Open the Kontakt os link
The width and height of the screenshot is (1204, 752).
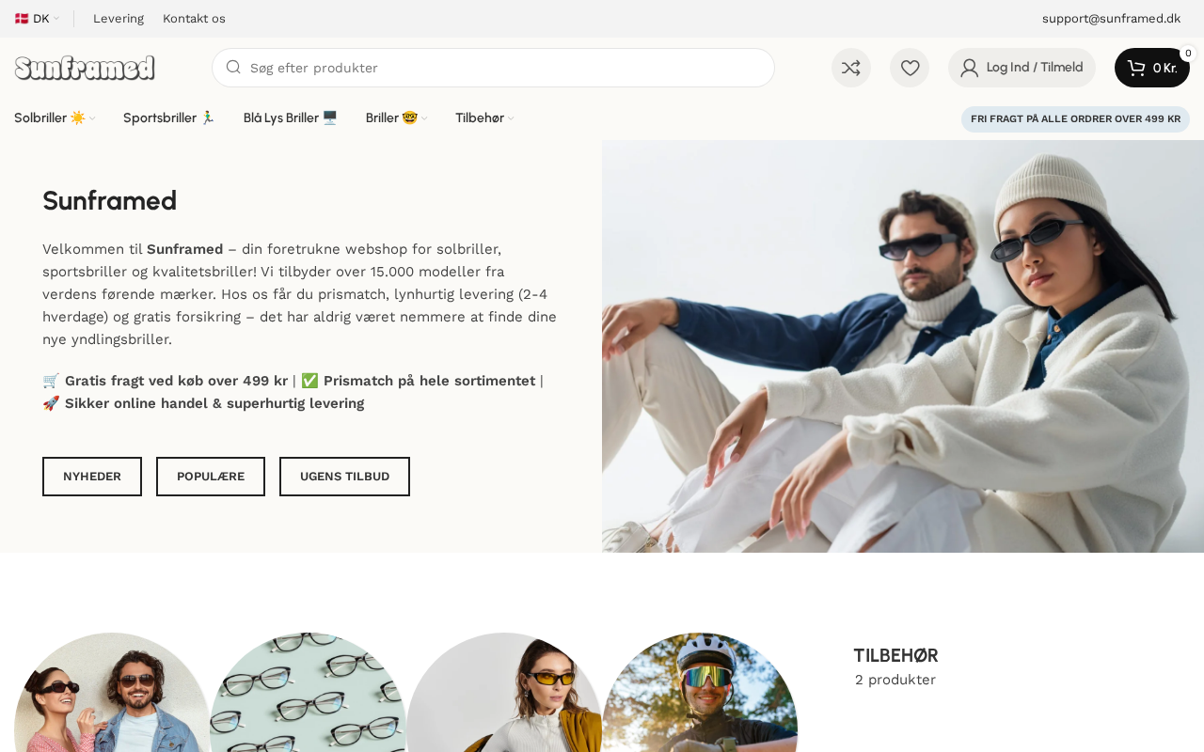(x=194, y=18)
